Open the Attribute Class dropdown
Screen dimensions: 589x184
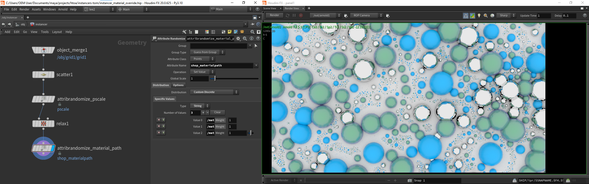(x=203, y=59)
